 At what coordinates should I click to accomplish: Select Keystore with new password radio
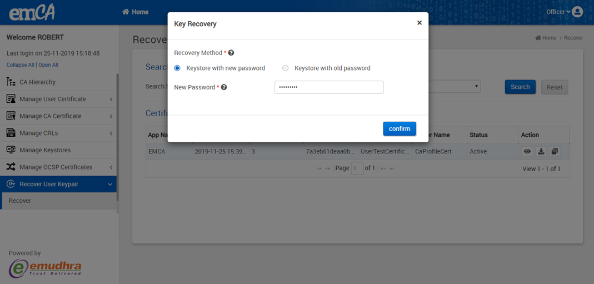[x=177, y=68]
